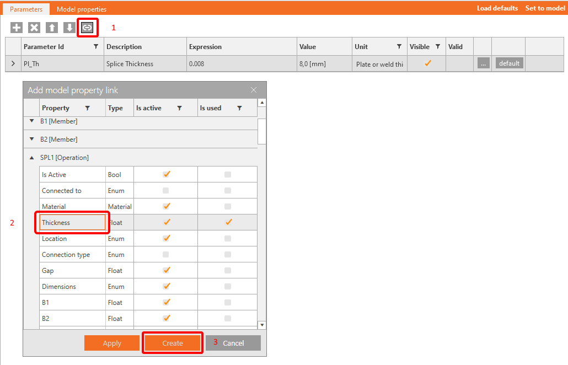Toggle Is active checkbox for Gap
This screenshot has height=365, width=568.
pos(166,270)
